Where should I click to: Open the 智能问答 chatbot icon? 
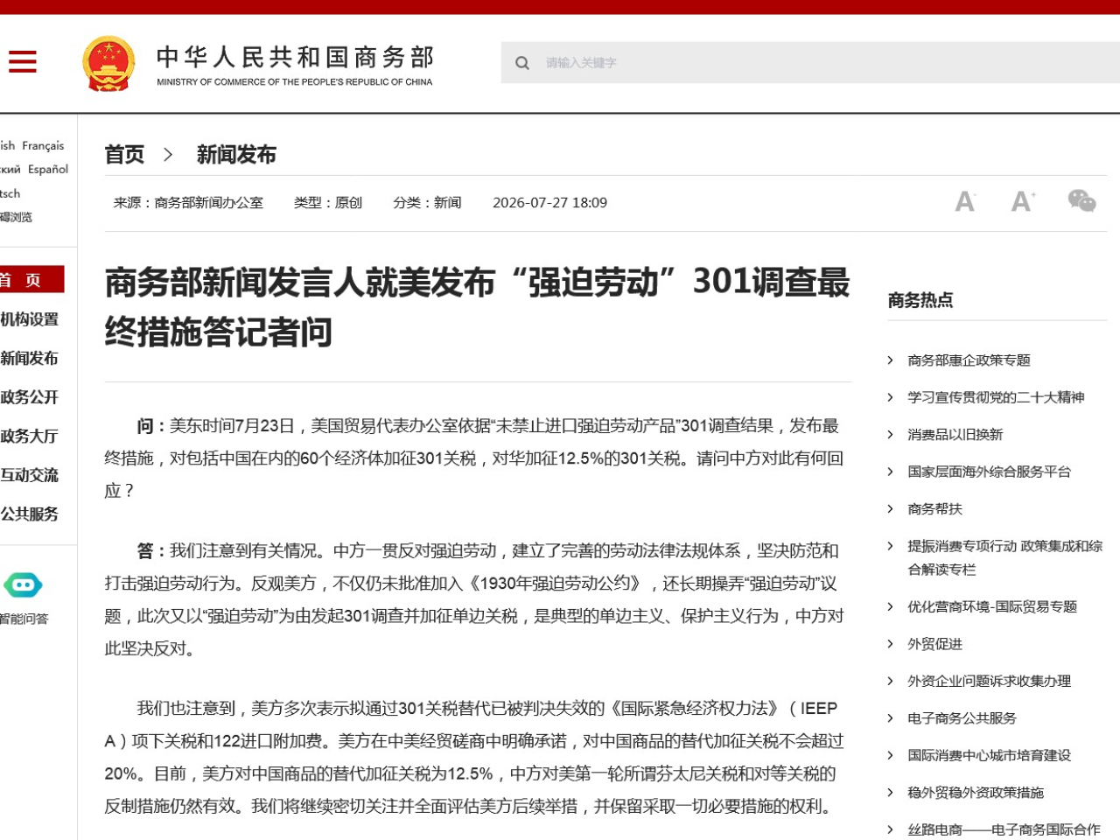click(23, 584)
